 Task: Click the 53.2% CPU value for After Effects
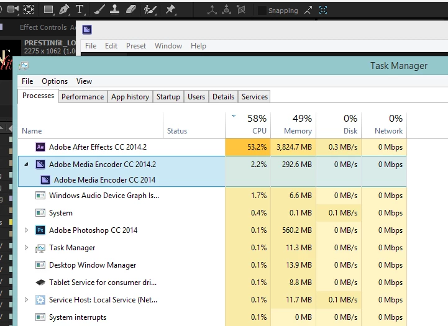257,147
